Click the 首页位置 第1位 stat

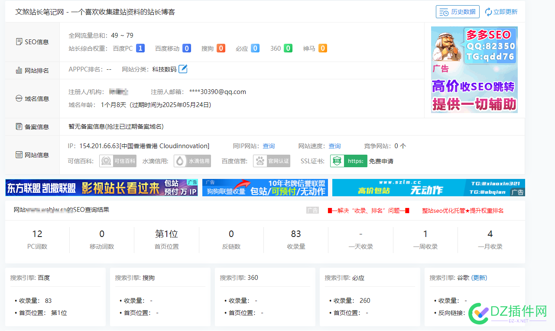tap(166, 239)
